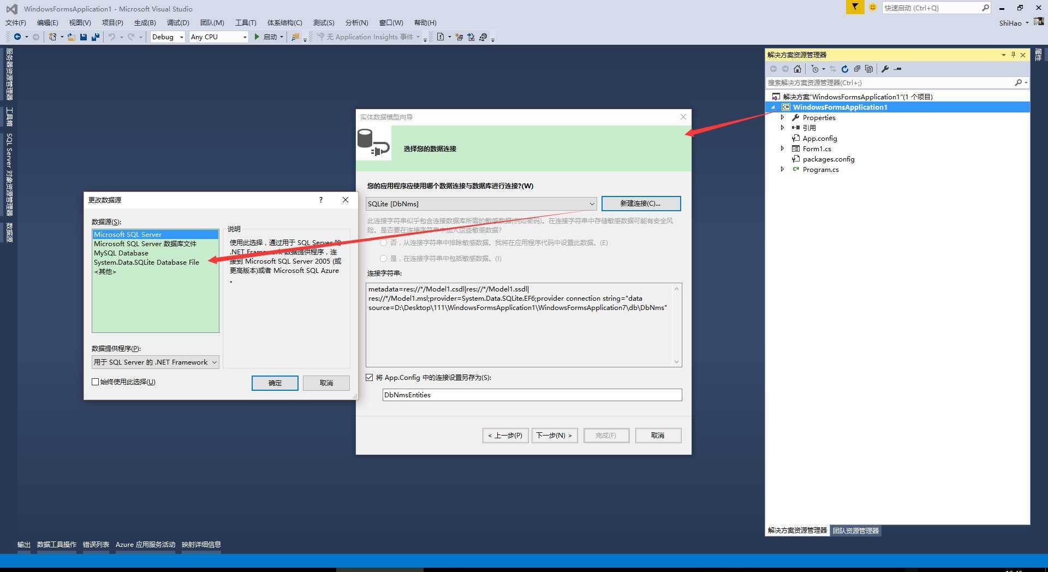Uncheck the save connection settings in App.Config checkbox
Viewport: 1048px width, 572px height.
click(x=370, y=377)
